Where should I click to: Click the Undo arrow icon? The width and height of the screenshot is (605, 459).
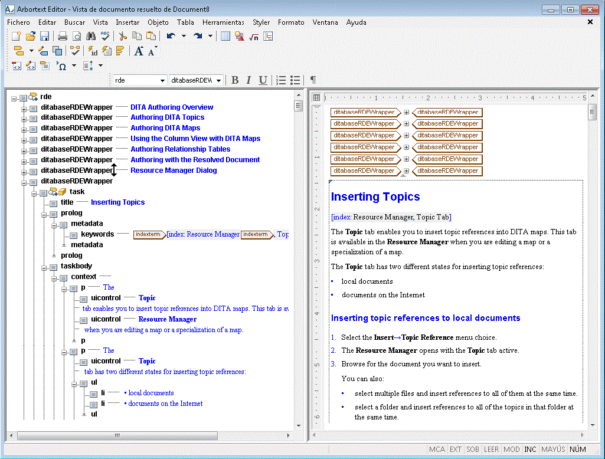[171, 36]
